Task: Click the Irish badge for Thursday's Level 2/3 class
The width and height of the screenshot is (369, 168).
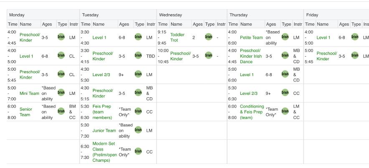Action: (x=285, y=93)
